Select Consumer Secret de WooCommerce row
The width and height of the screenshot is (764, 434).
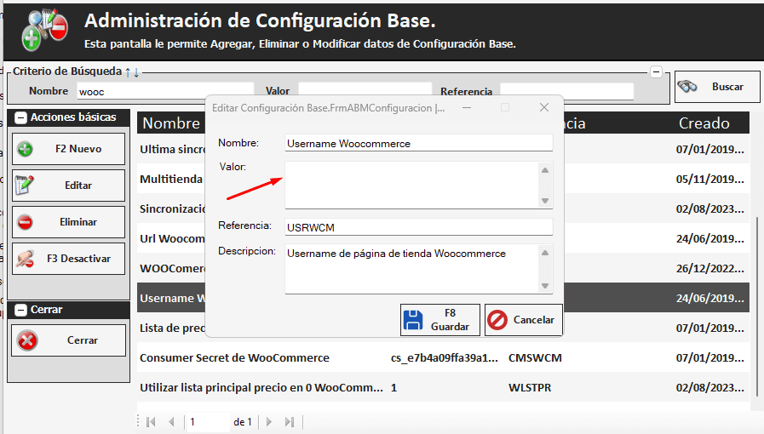pyautogui.click(x=234, y=358)
